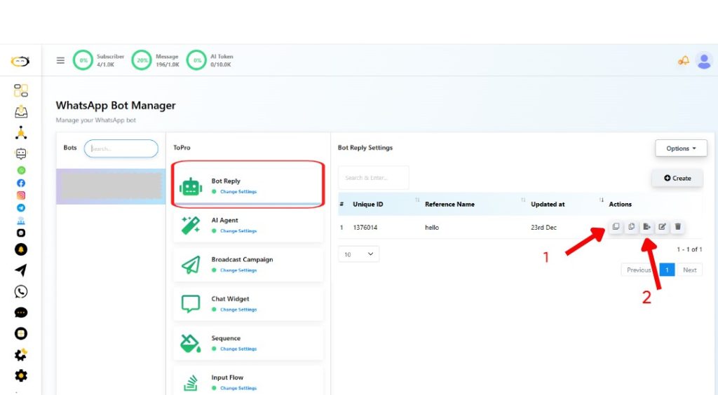Open the Telegram icon in sidebar
This screenshot has width=718, height=395.
click(21, 208)
